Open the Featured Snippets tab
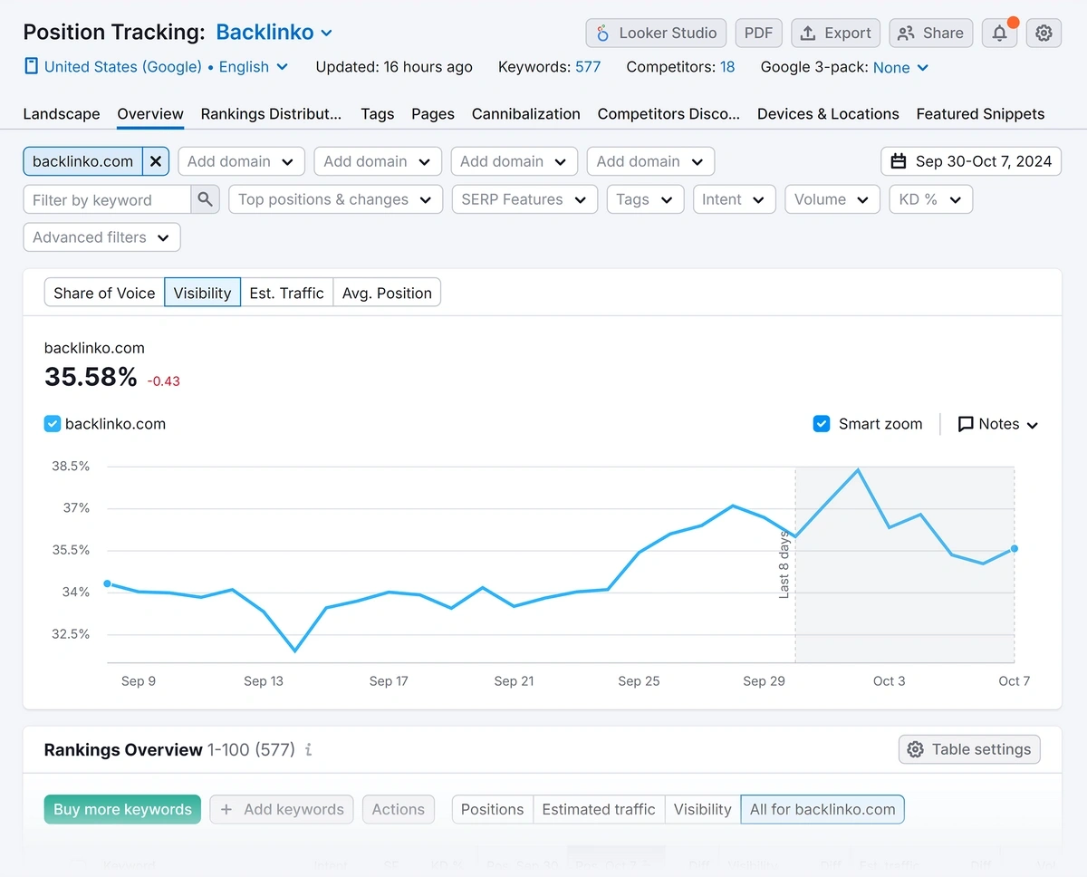Screen dimensions: 1087x877 pos(980,114)
